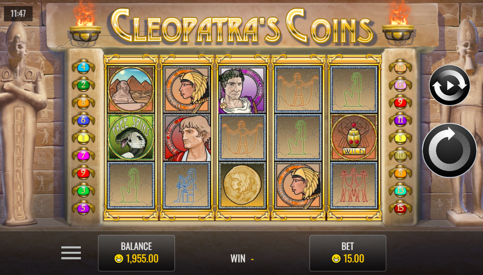The height and width of the screenshot is (275, 483).
Task: Click the pyramids and sphinx symbol
Action: pos(131,89)
